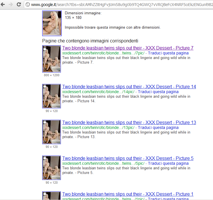The width and height of the screenshot is (213, 200).
Task: Open the Picture 14 result title link
Action: tap(129, 87)
